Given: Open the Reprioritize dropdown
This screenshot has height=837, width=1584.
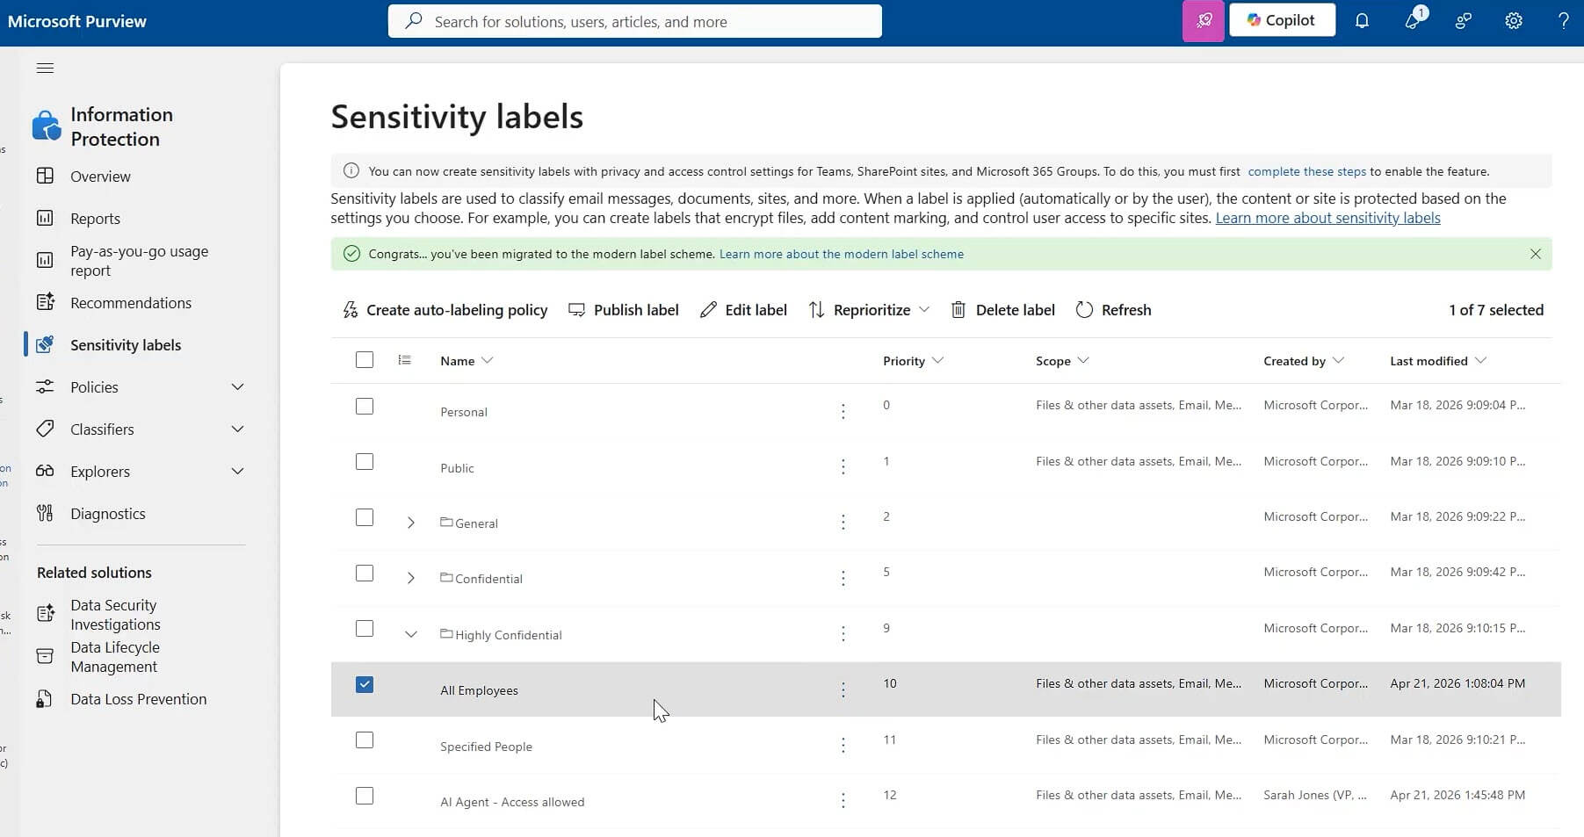Looking at the screenshot, I should pyautogui.click(x=869, y=310).
